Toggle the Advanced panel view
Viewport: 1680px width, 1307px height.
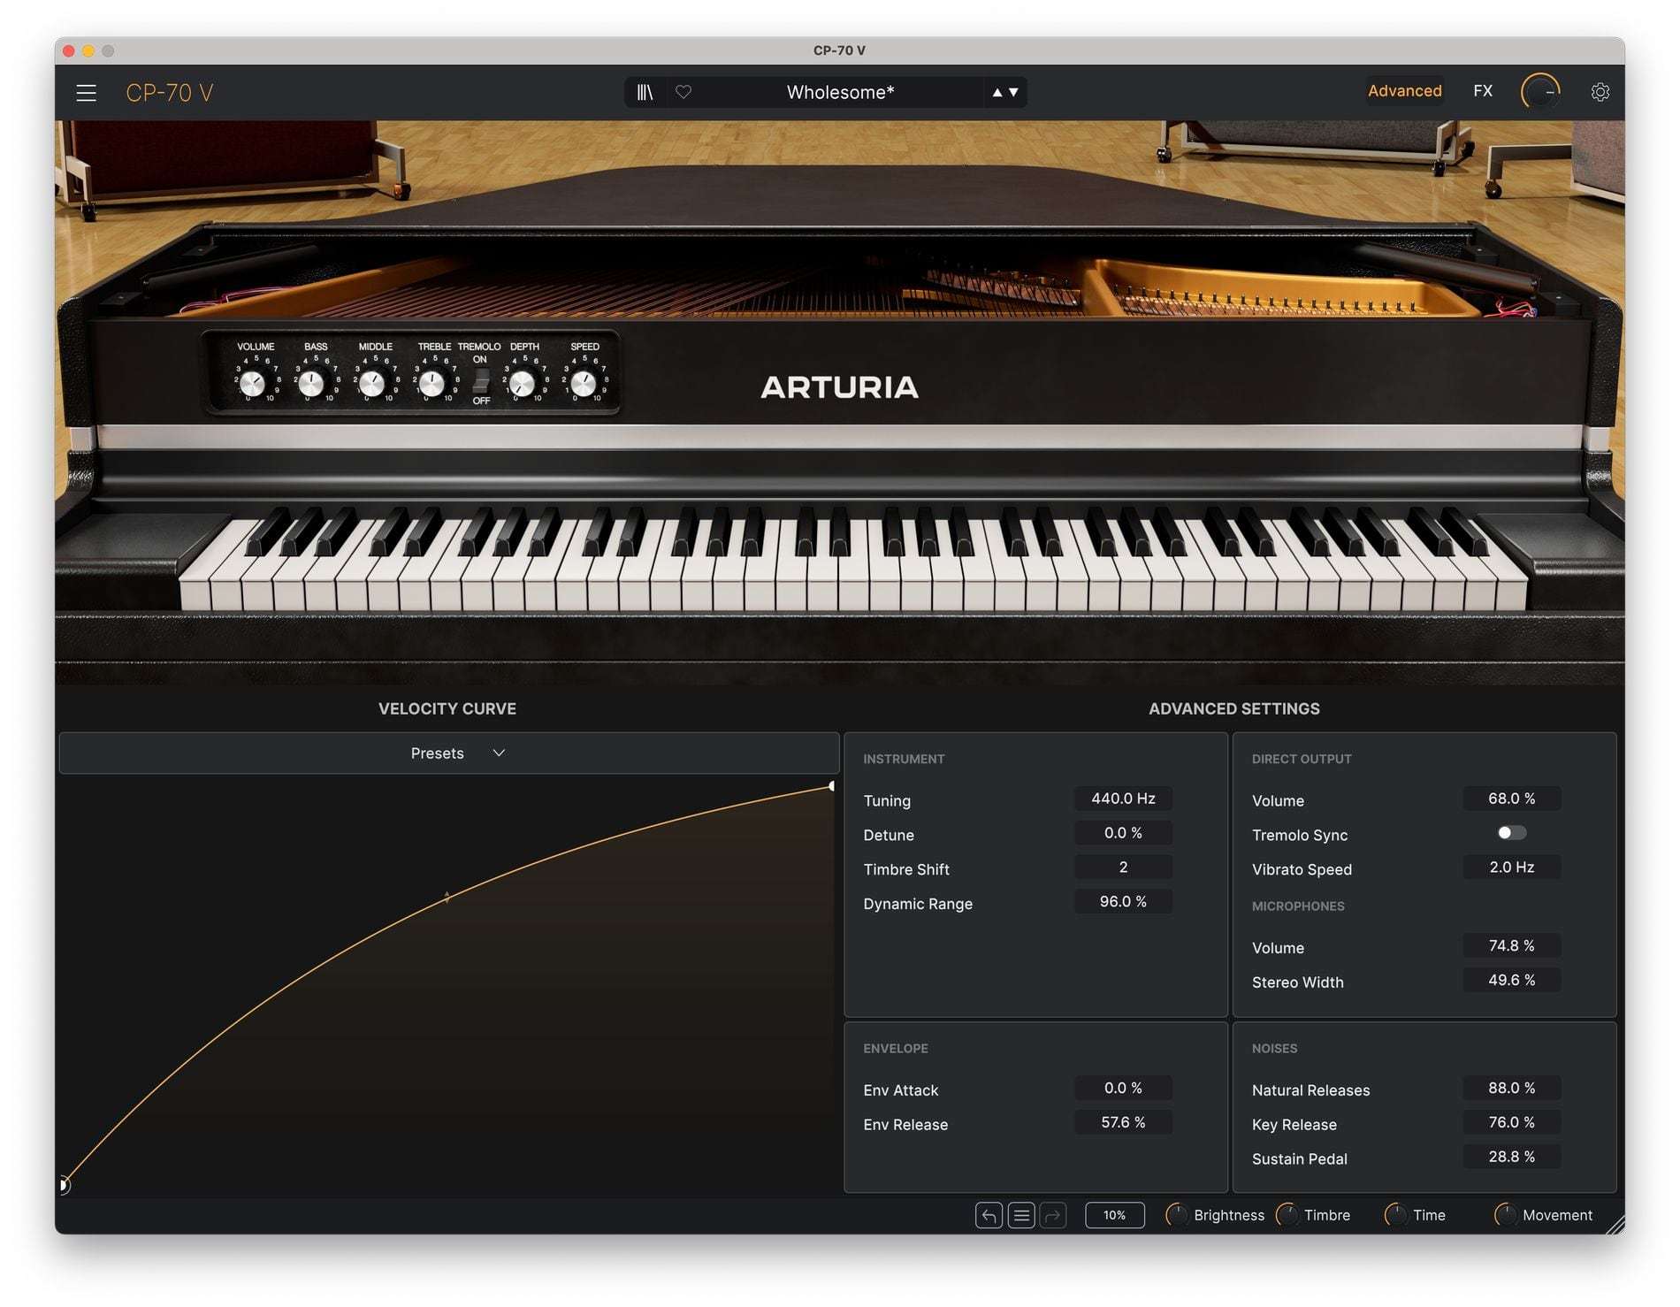[1404, 91]
